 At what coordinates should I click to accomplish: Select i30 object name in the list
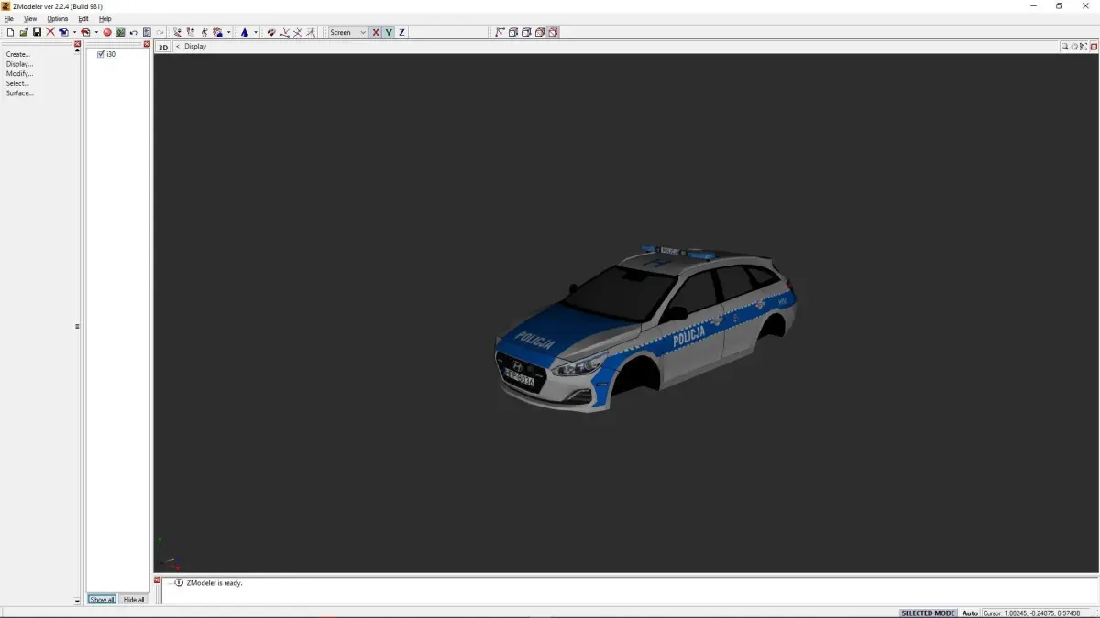[x=111, y=54]
